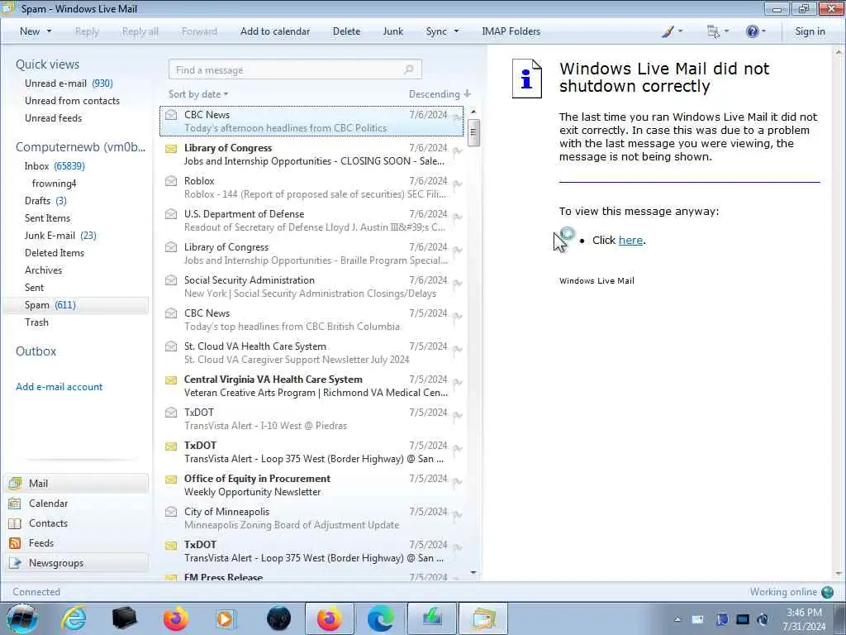The height and width of the screenshot is (635, 846).
Task: Collapse the Quick views section
Action: pos(47,64)
